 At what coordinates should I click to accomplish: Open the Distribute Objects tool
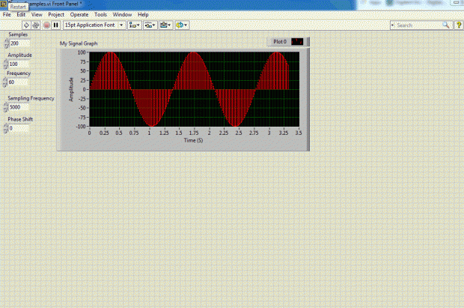[150, 25]
